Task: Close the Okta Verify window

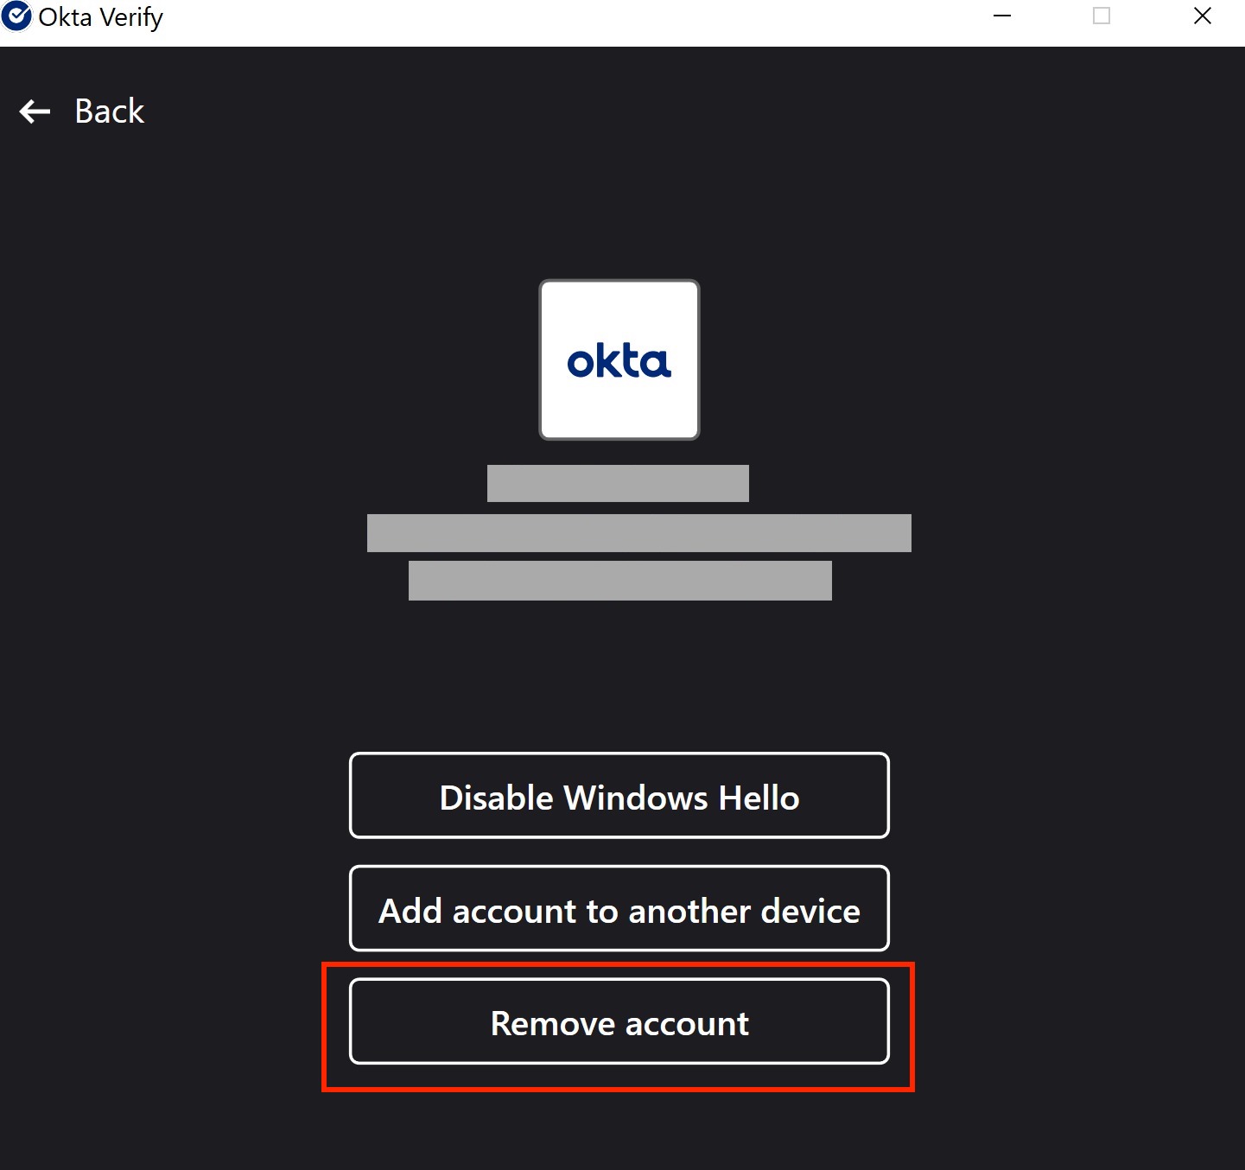Action: click(1202, 16)
